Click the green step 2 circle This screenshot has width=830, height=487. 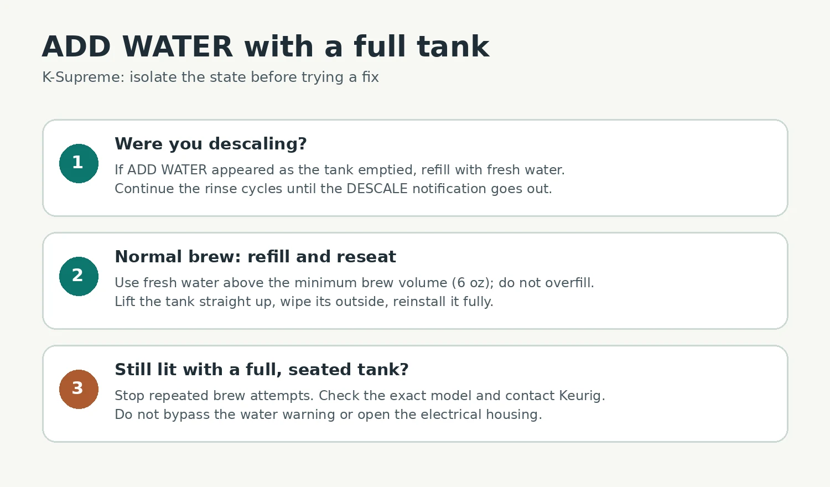(79, 276)
